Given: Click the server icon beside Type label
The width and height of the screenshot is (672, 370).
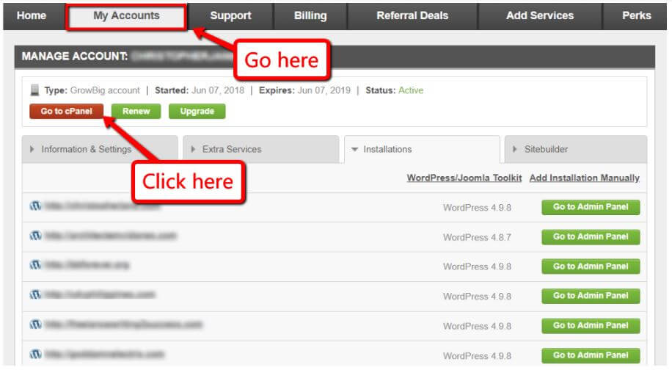Looking at the screenshot, I should (x=34, y=90).
